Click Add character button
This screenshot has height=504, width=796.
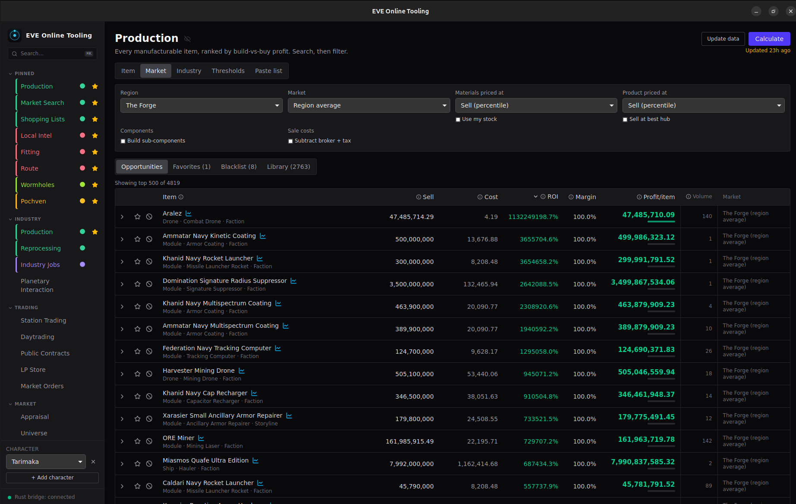coord(52,478)
